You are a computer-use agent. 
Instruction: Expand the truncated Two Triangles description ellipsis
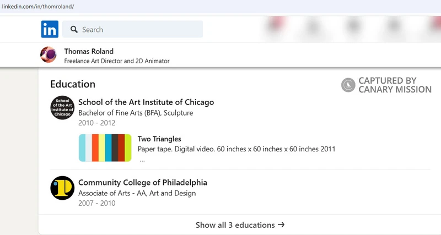142,160
